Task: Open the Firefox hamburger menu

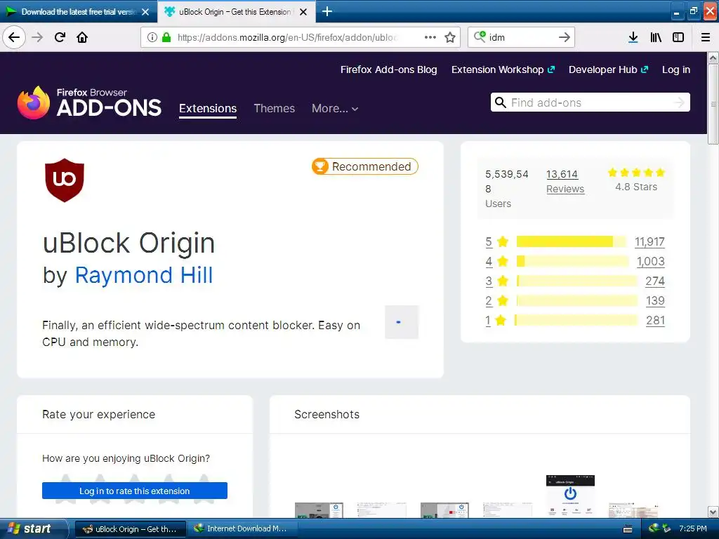Action: click(x=706, y=37)
